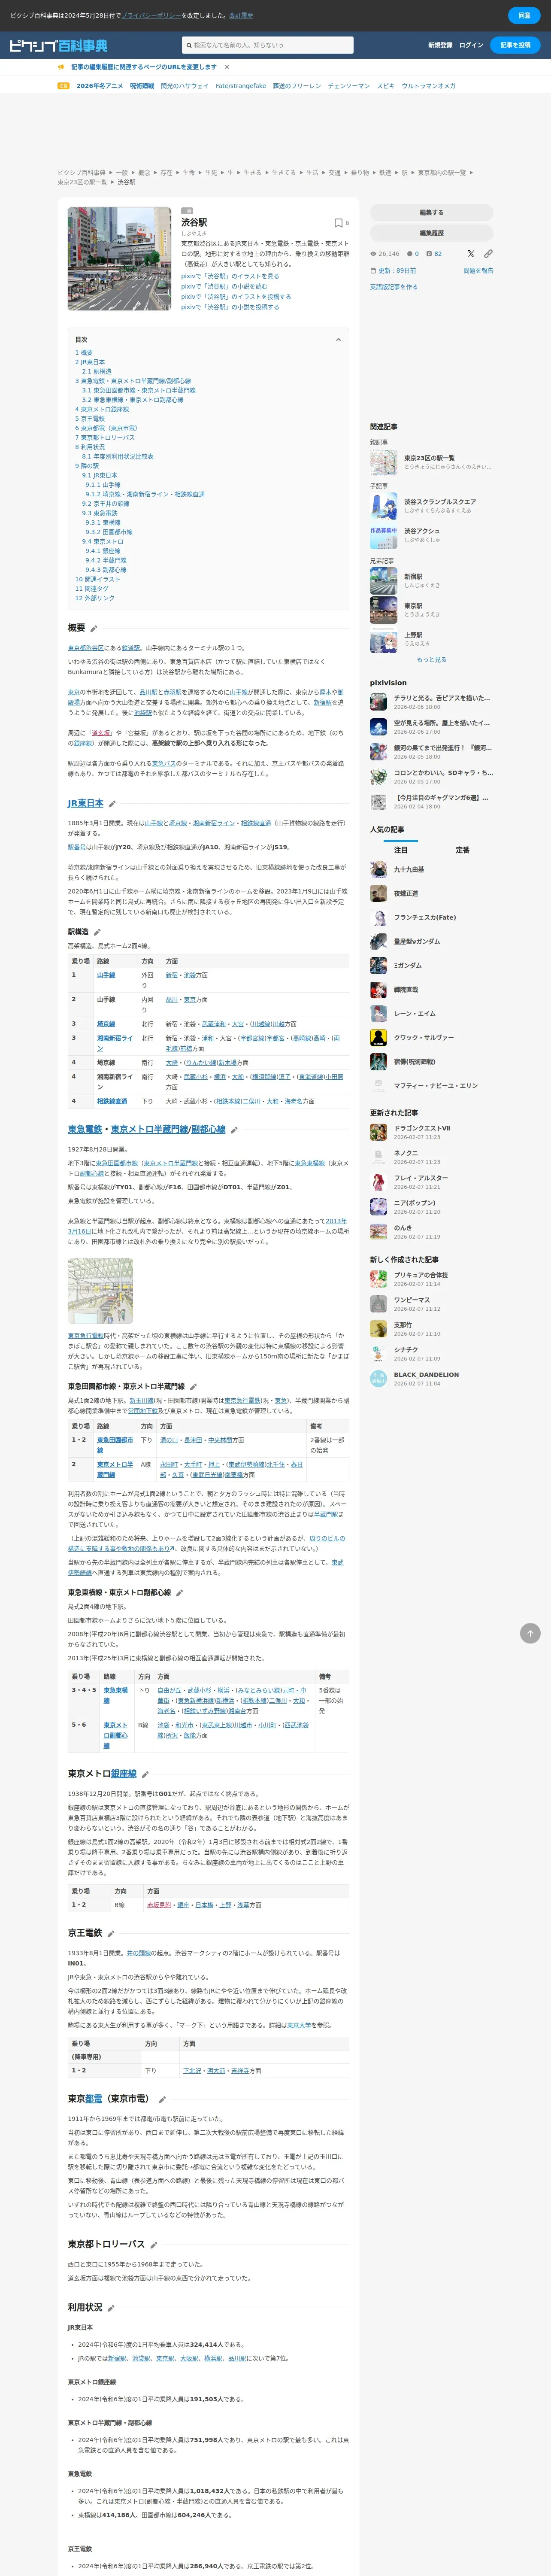Open pixivで「渋谷駅」のイラストを見る link
Screen dimensions: 551x2576
(230, 276)
